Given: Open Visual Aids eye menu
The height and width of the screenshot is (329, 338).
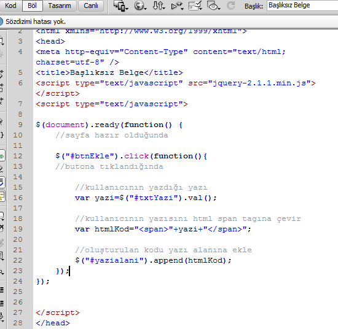Looking at the screenshot, I should pos(214,6).
